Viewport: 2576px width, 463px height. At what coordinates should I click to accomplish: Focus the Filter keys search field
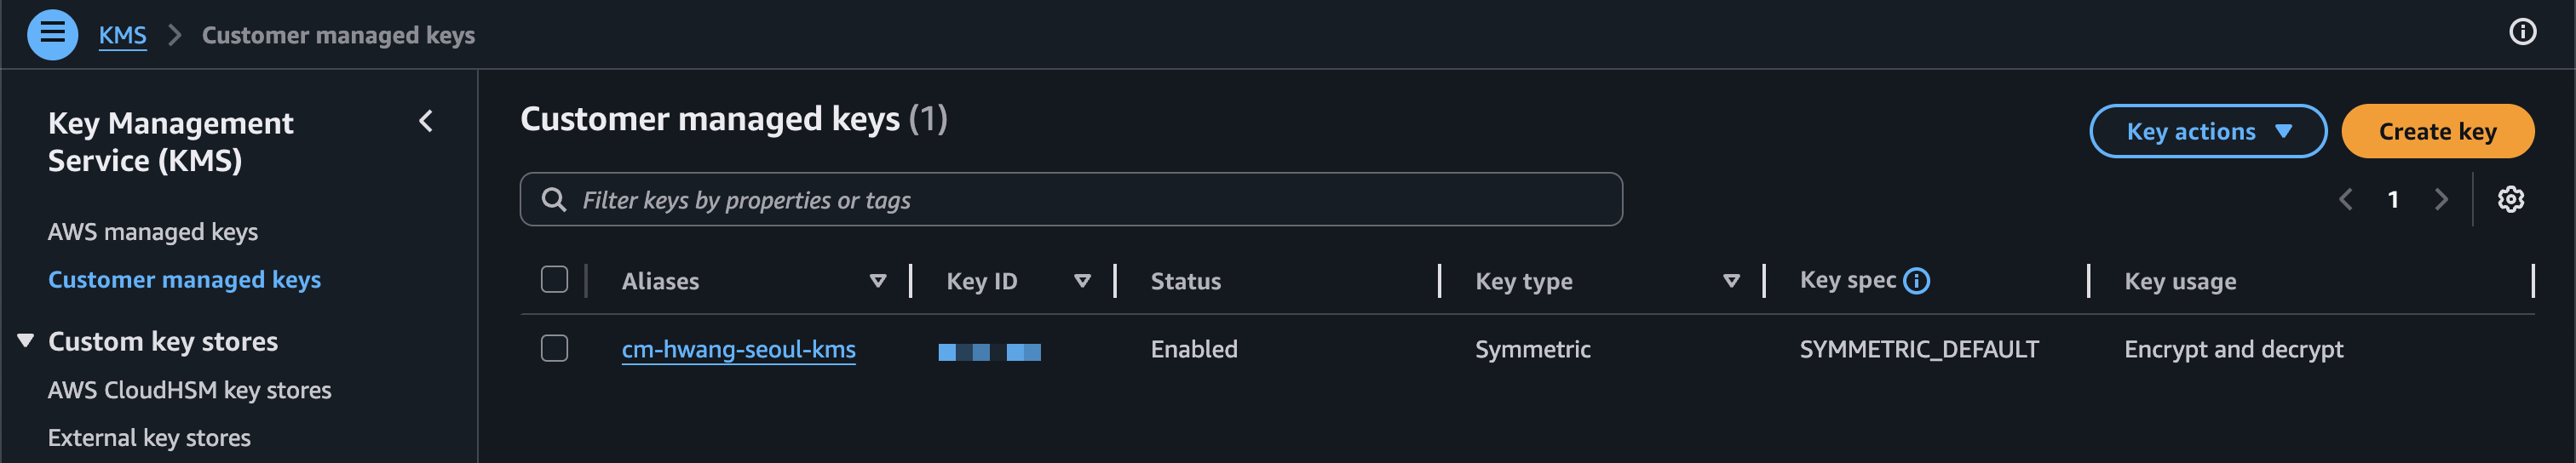1090,200
